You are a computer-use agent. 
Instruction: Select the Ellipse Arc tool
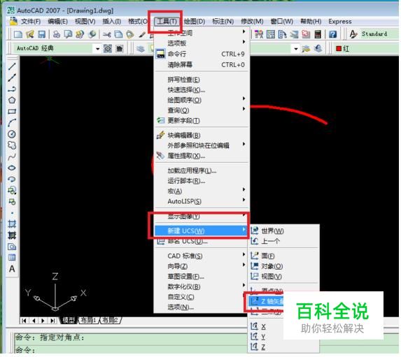(x=12, y=179)
